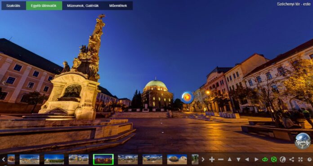Click the orange hotspot bubble near the mosque
313x166 pixels.
point(187,97)
